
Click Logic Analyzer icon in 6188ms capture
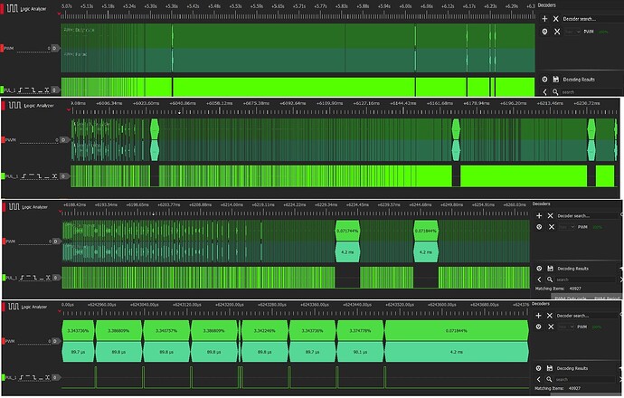pyautogui.click(x=14, y=206)
